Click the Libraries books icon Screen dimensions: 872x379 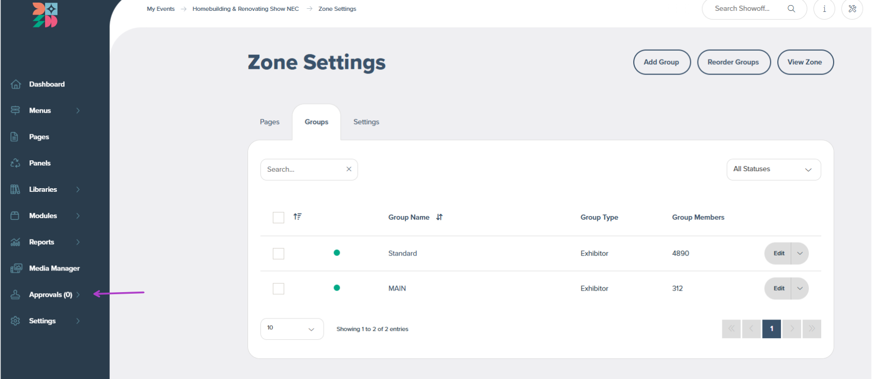click(x=16, y=189)
